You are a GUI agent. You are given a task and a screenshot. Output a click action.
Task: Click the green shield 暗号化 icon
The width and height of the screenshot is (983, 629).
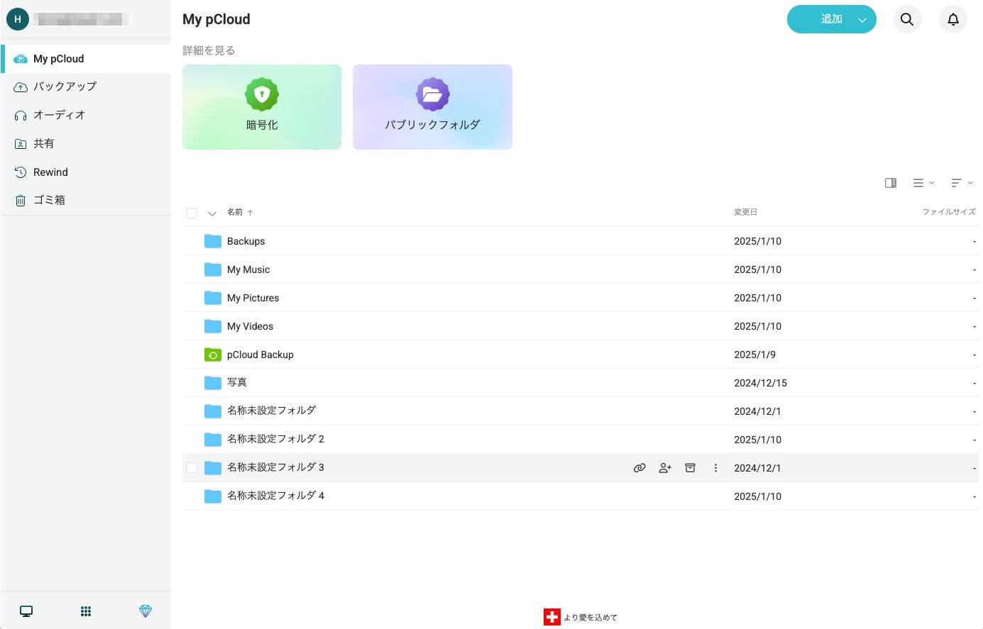[x=262, y=94]
